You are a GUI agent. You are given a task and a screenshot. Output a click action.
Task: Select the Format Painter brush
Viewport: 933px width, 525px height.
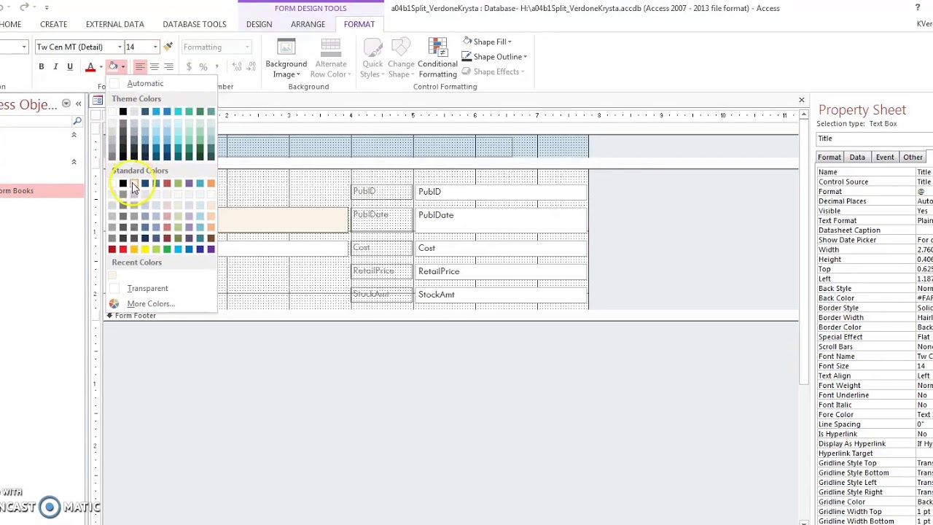tap(168, 47)
